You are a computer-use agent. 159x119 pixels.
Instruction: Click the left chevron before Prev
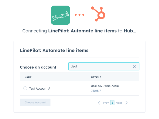click(99, 103)
